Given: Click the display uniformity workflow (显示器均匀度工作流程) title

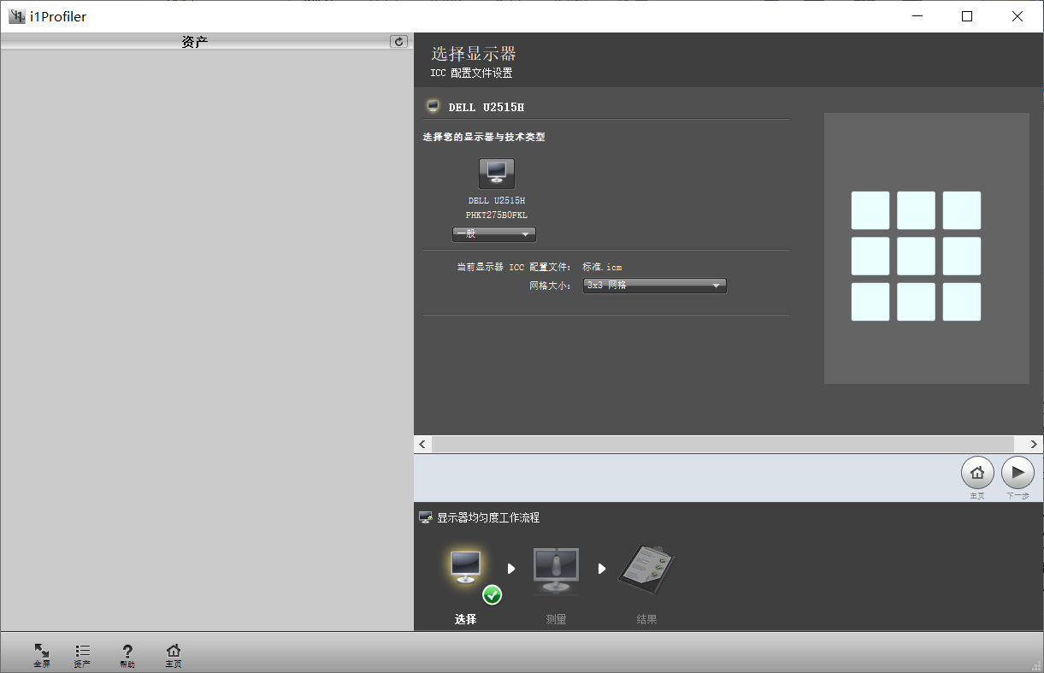Looking at the screenshot, I should pyautogui.click(x=487, y=517).
